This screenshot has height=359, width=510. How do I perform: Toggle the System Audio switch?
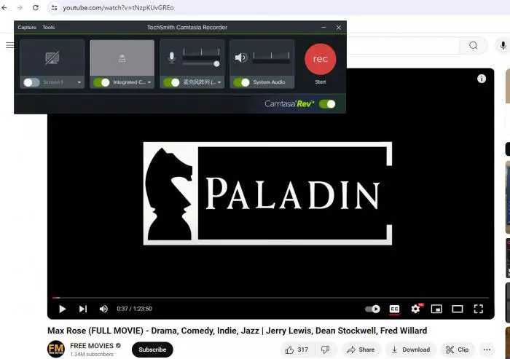coord(241,82)
